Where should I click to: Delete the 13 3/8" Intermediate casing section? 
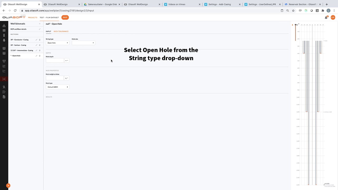coord(40,50)
